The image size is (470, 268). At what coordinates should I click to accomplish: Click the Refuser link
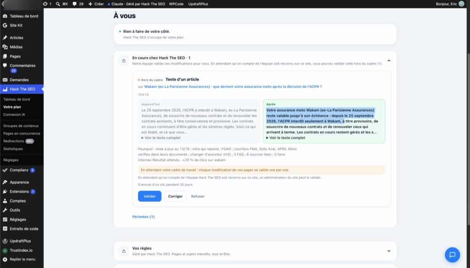pos(197,197)
